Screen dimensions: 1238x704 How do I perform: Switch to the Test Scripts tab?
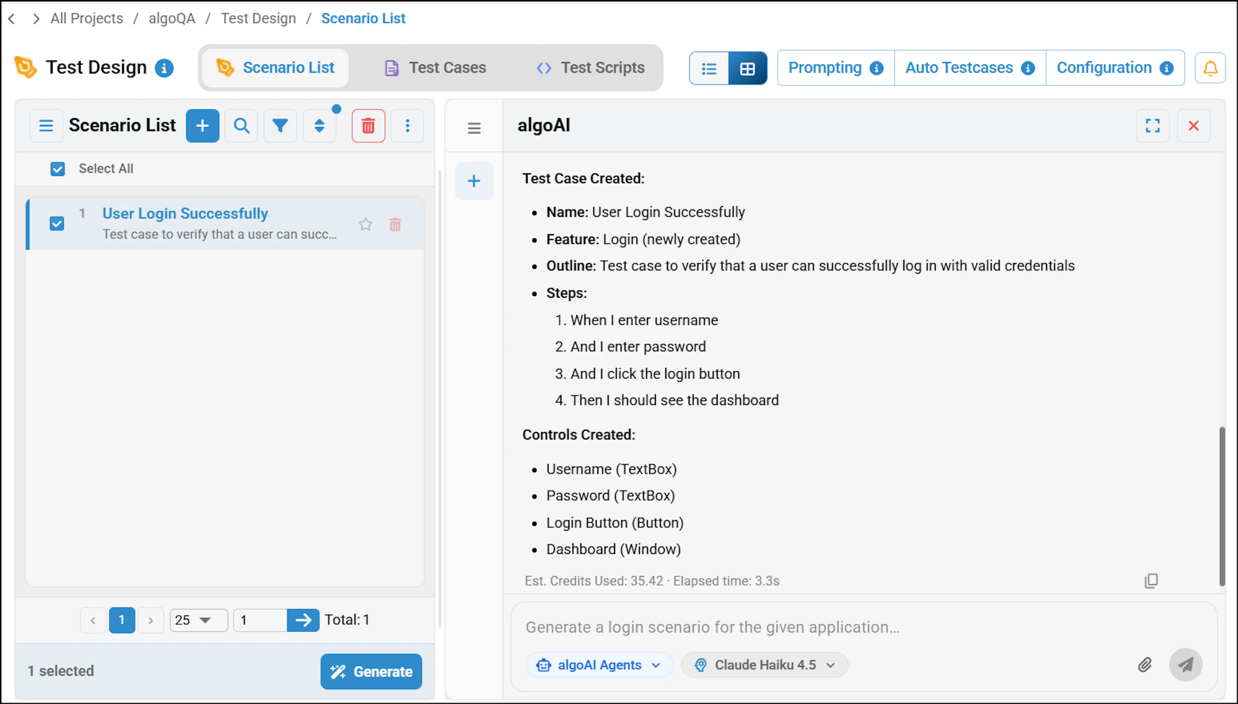(590, 68)
